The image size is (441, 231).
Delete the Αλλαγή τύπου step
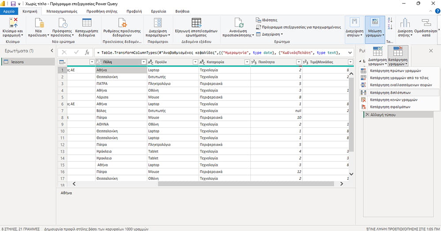pyautogui.click(x=367, y=115)
